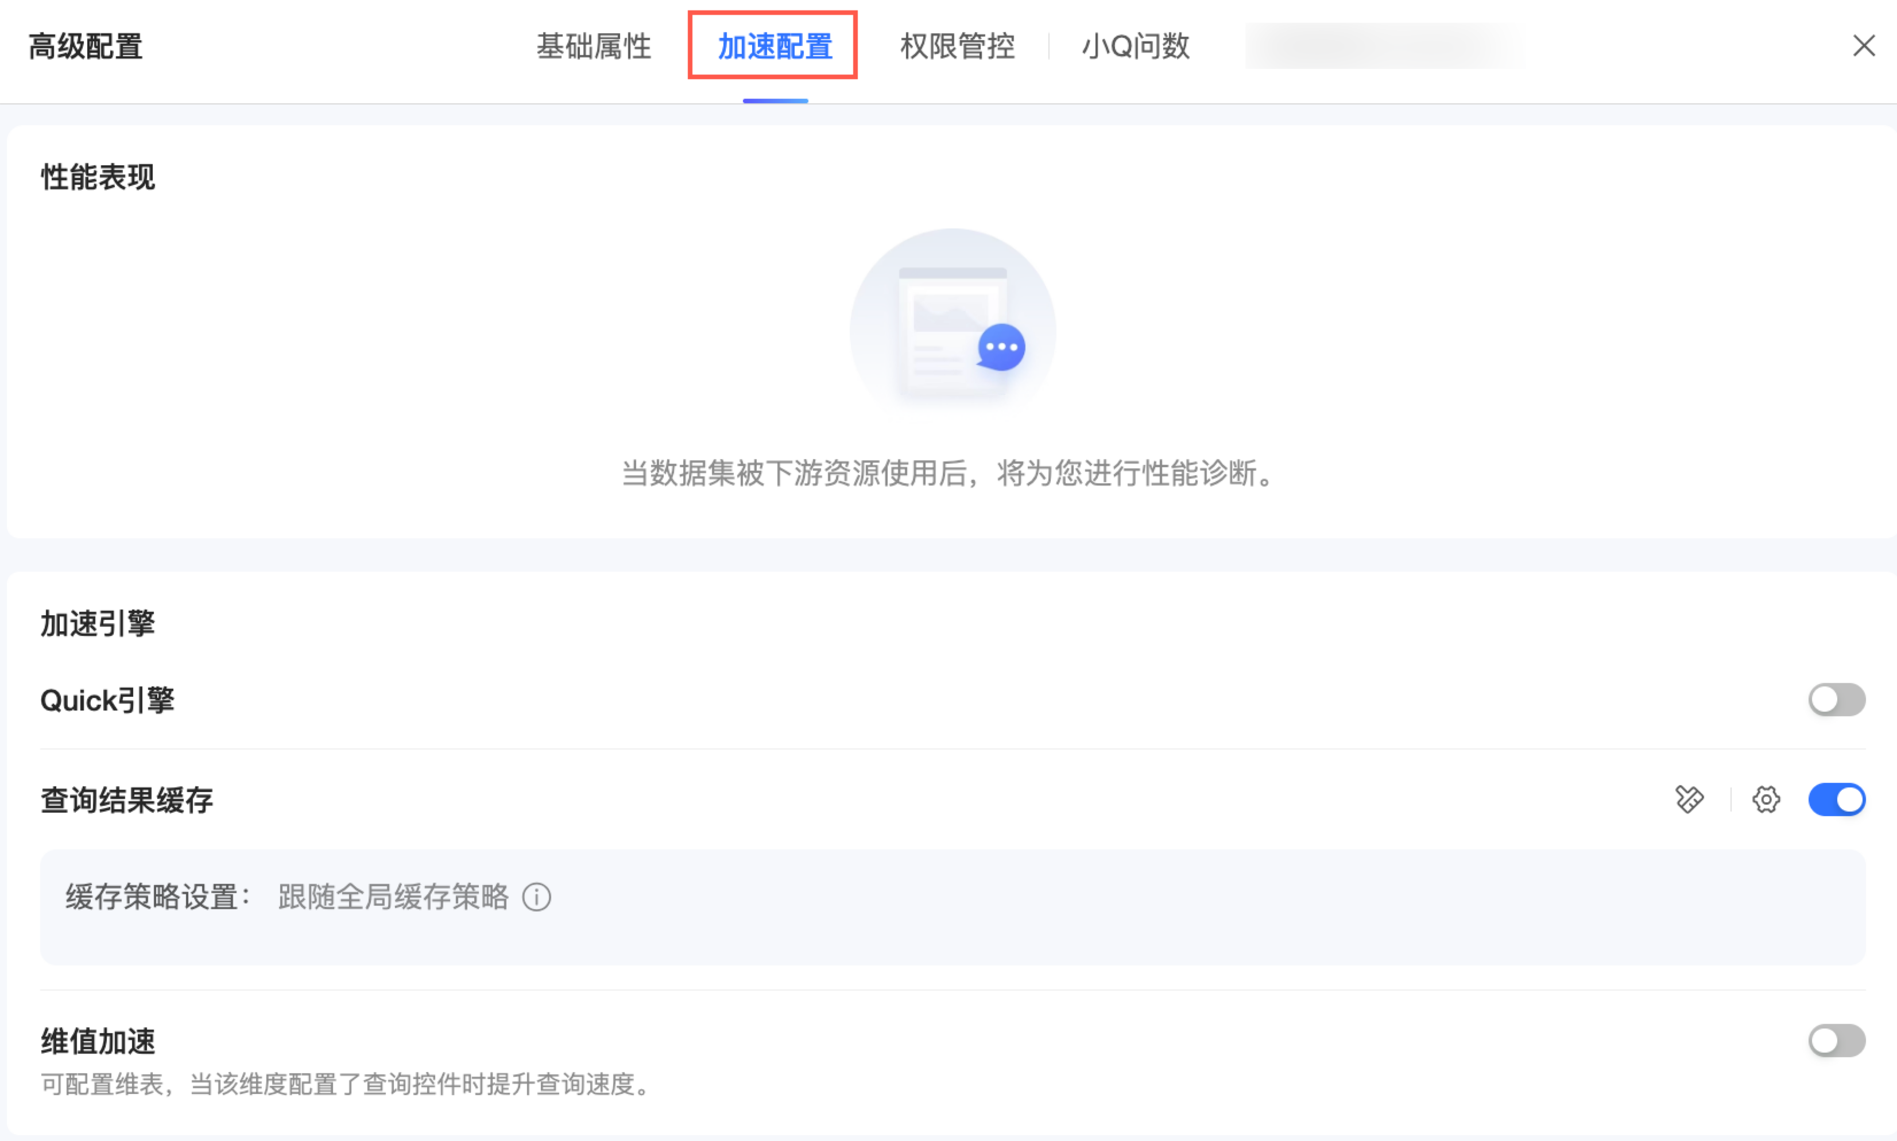The height and width of the screenshot is (1141, 1897).
Task: Enable the 维值加速 switch
Action: 1836,1041
